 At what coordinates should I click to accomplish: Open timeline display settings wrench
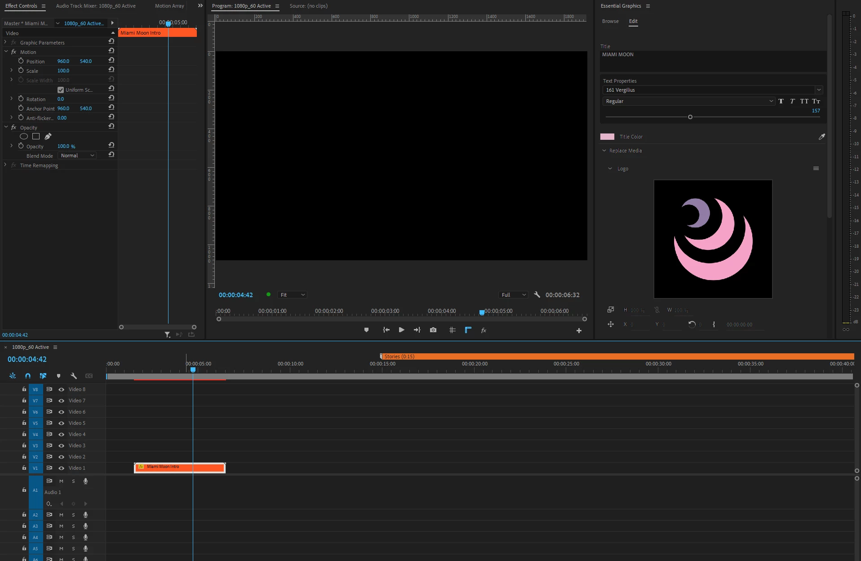74,376
